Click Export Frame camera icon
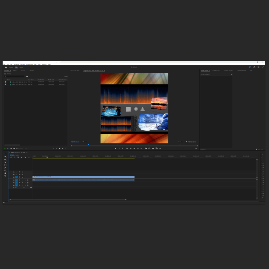Image resolution: width=269 pixels, height=269 pixels. (153, 148)
